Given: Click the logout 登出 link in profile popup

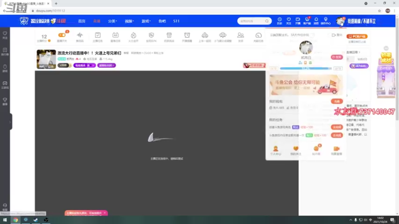Looking at the screenshot, I should tap(337, 35).
